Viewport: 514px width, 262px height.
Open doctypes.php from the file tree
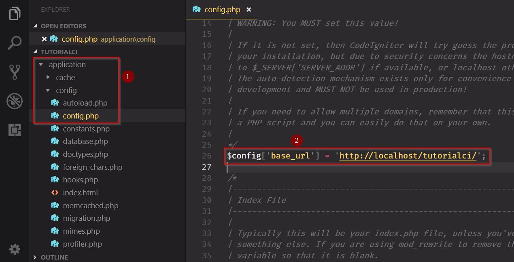[85, 154]
